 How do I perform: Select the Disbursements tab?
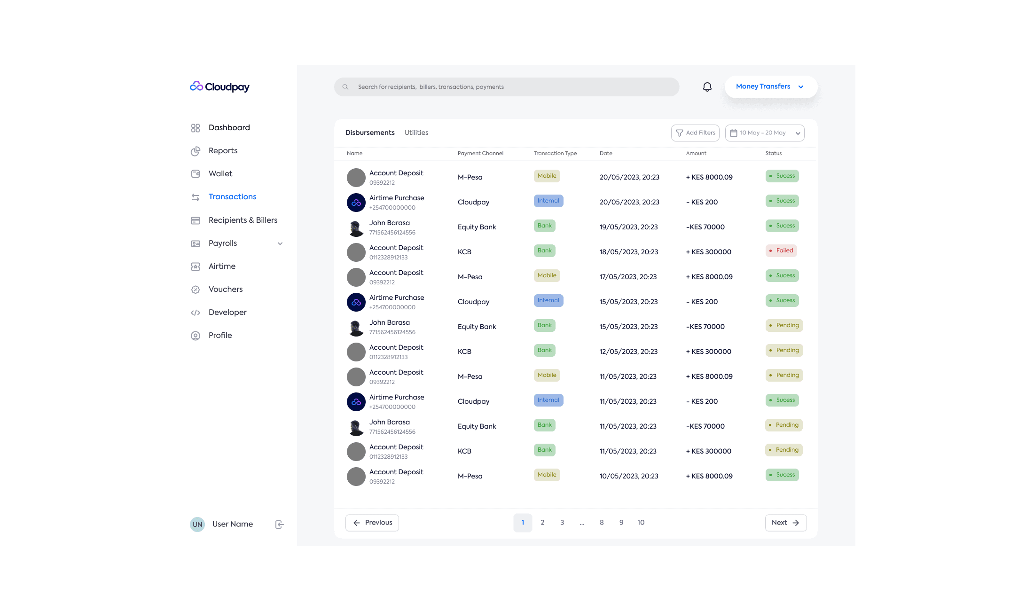[x=370, y=133]
